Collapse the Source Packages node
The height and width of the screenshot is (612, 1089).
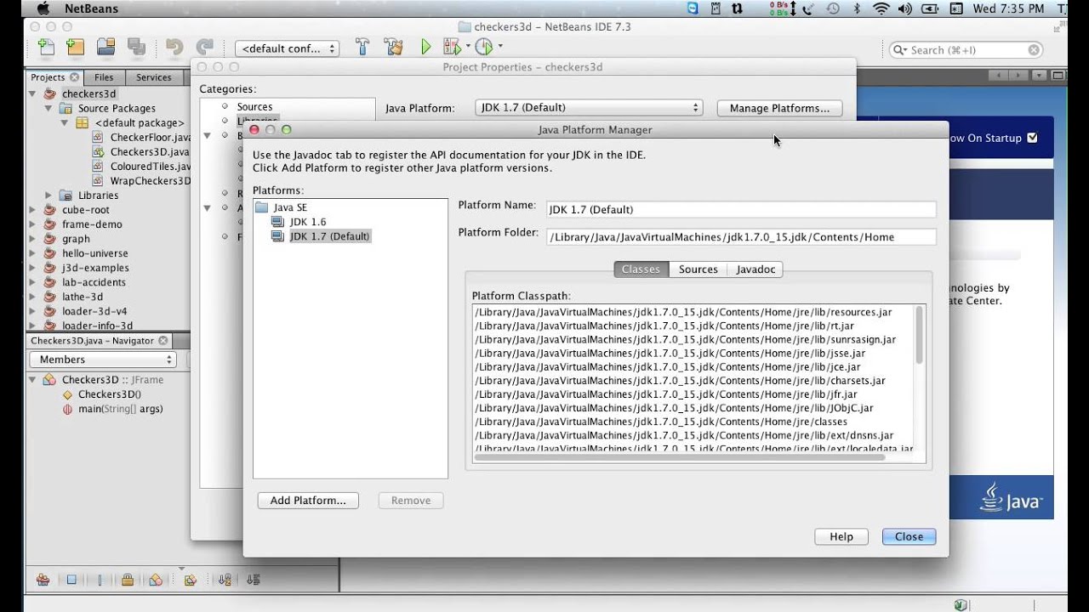pos(49,108)
